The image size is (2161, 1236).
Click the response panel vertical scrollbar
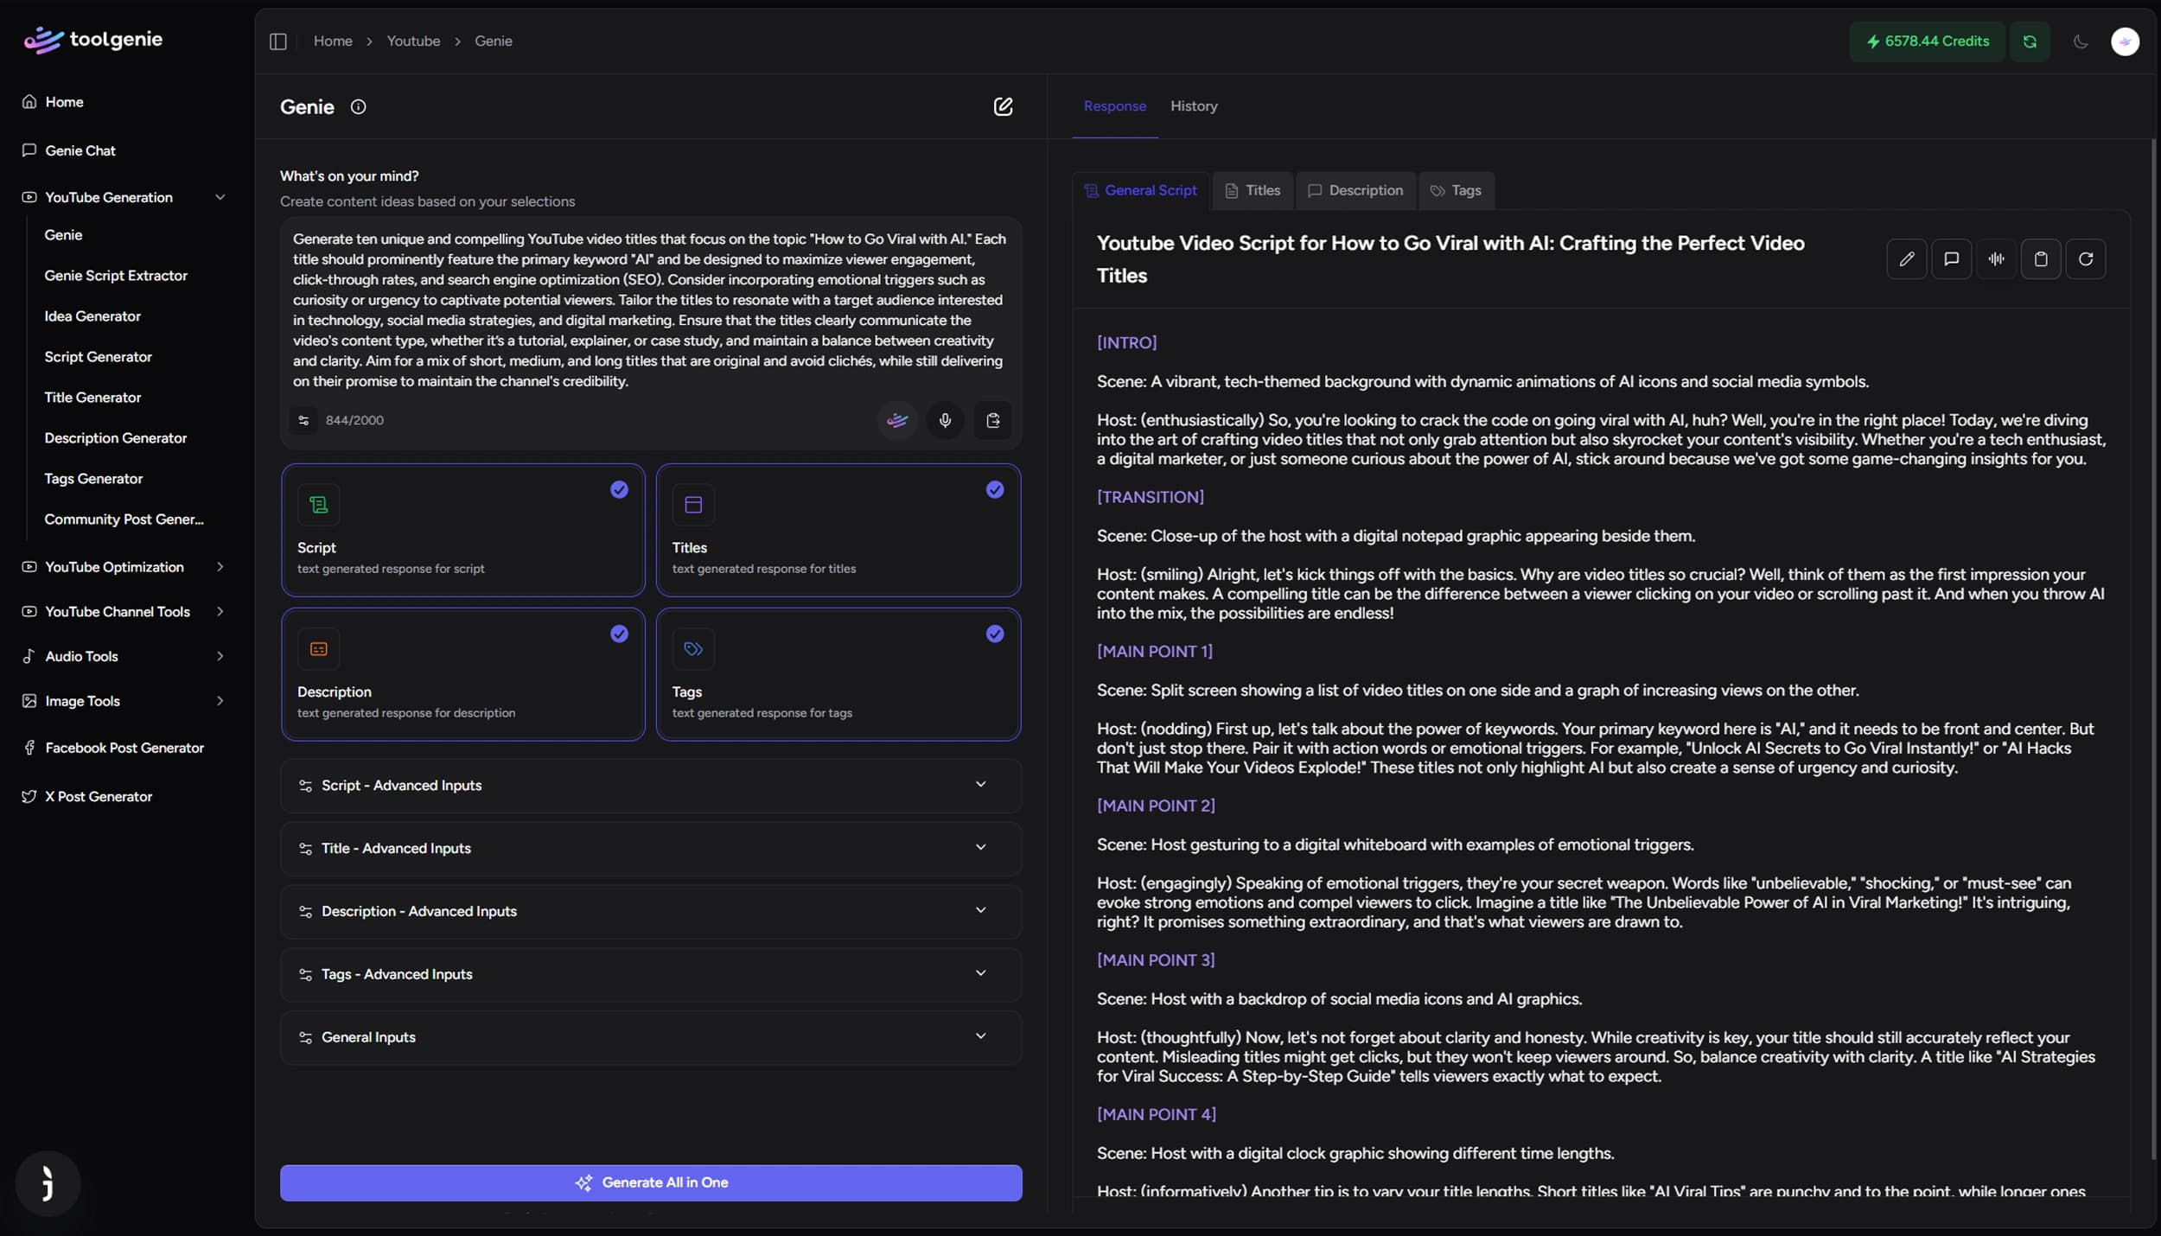pyautogui.click(x=2152, y=648)
